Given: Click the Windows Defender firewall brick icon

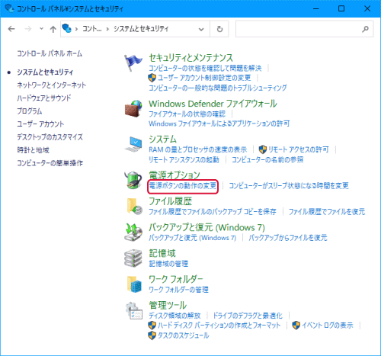Looking at the screenshot, I should point(133,108).
